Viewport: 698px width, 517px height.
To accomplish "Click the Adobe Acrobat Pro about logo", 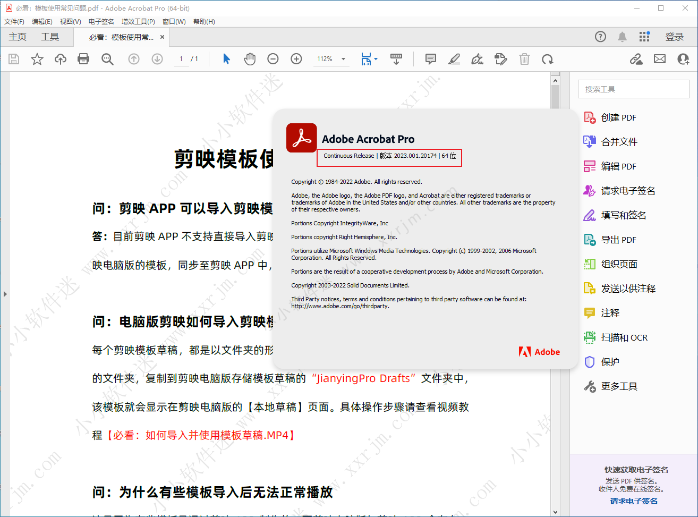I will (302, 138).
